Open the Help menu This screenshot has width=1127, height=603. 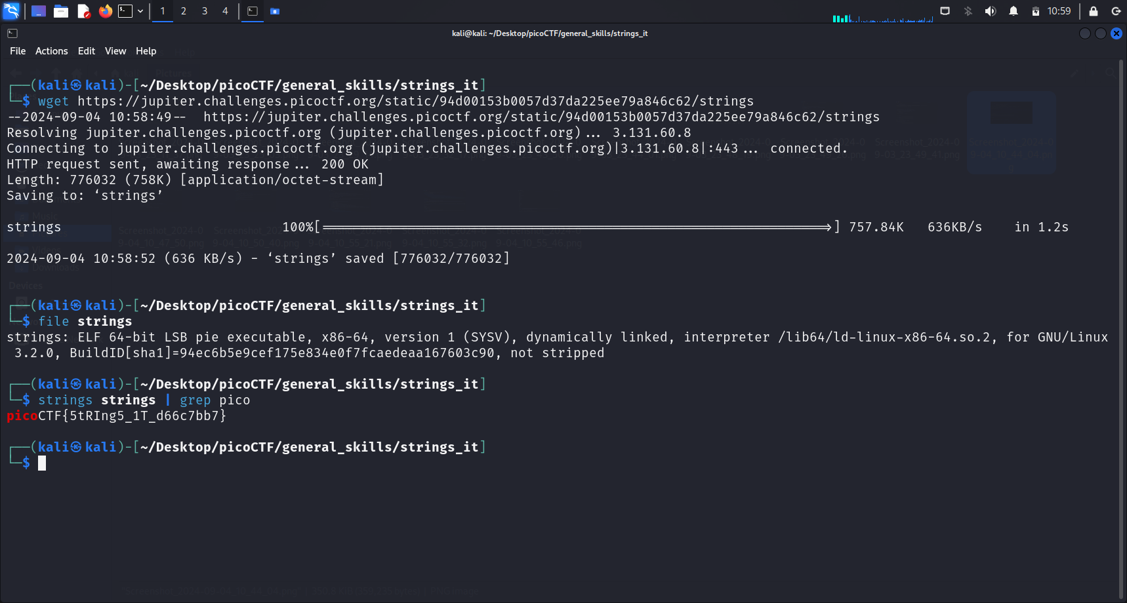[x=146, y=51]
